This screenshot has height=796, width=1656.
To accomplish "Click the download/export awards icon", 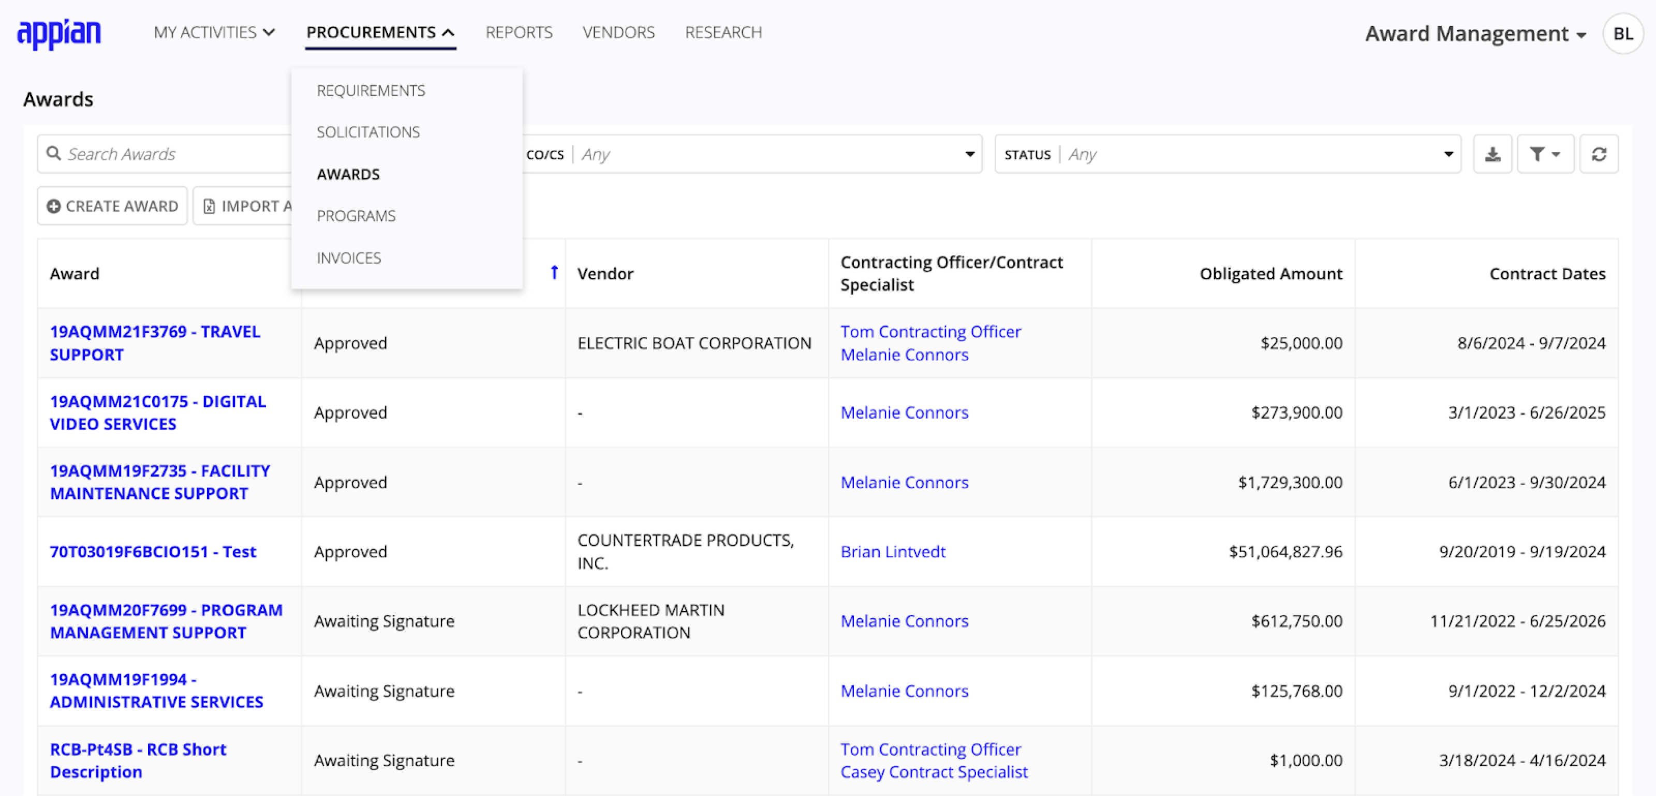I will (1492, 154).
